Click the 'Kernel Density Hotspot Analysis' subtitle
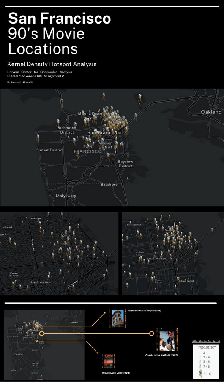224x382 pixels. (x=52, y=64)
